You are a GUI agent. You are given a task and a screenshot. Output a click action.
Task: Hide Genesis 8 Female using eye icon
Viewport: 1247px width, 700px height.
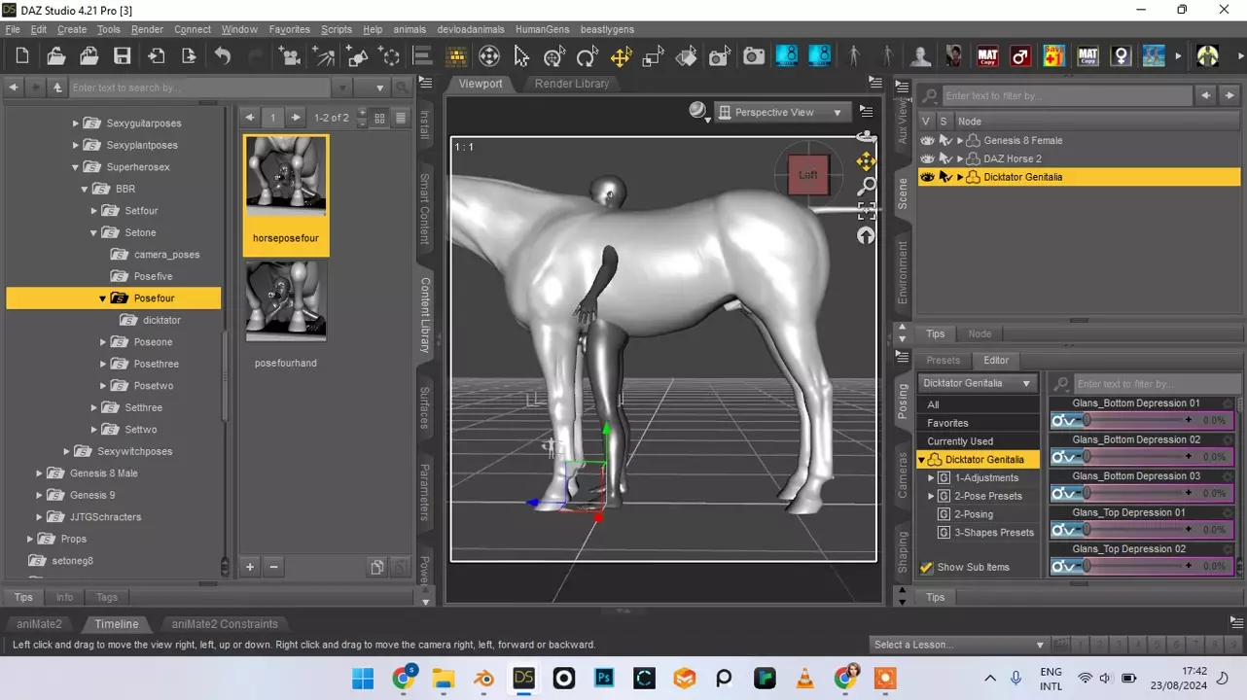point(927,141)
